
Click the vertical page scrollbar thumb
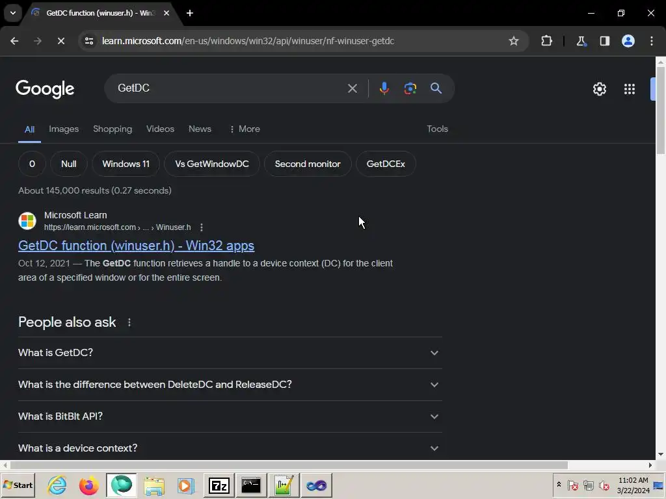[661, 110]
